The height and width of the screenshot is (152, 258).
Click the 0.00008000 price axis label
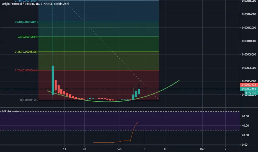click(249, 54)
